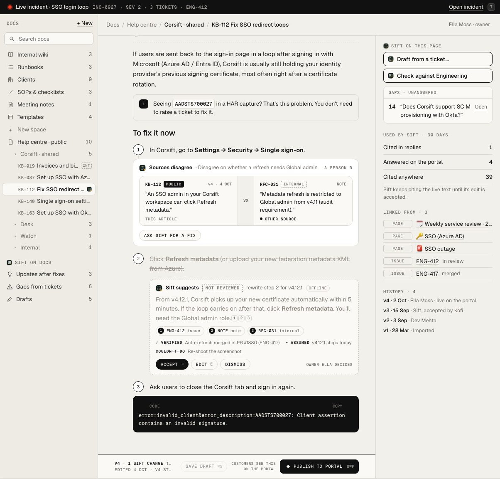Click Draft from a ticket button
Viewport: 500px width, 479px height.
pyautogui.click(x=438, y=59)
